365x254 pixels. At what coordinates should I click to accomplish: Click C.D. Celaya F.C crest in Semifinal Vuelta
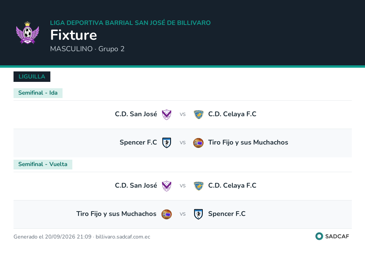[199, 186]
